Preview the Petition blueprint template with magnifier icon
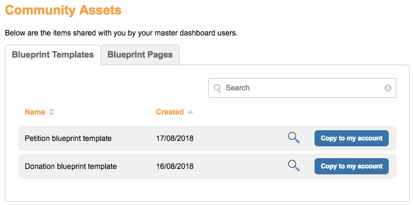 294,138
